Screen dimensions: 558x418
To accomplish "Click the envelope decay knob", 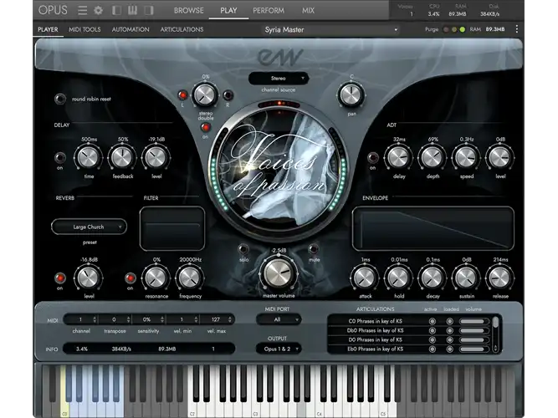I will (433, 278).
